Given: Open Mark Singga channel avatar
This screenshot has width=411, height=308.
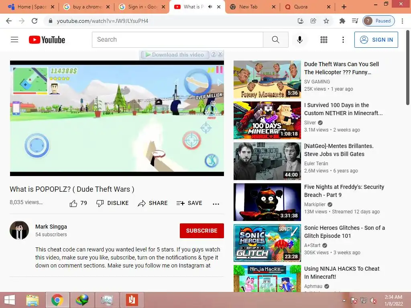Looking at the screenshot, I should (19, 230).
